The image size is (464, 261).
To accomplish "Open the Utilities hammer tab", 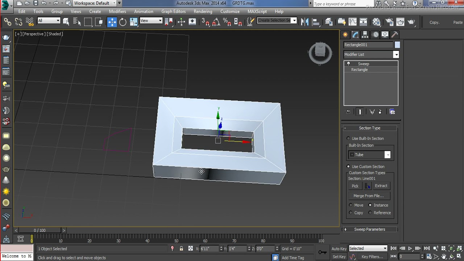I will click(395, 34).
